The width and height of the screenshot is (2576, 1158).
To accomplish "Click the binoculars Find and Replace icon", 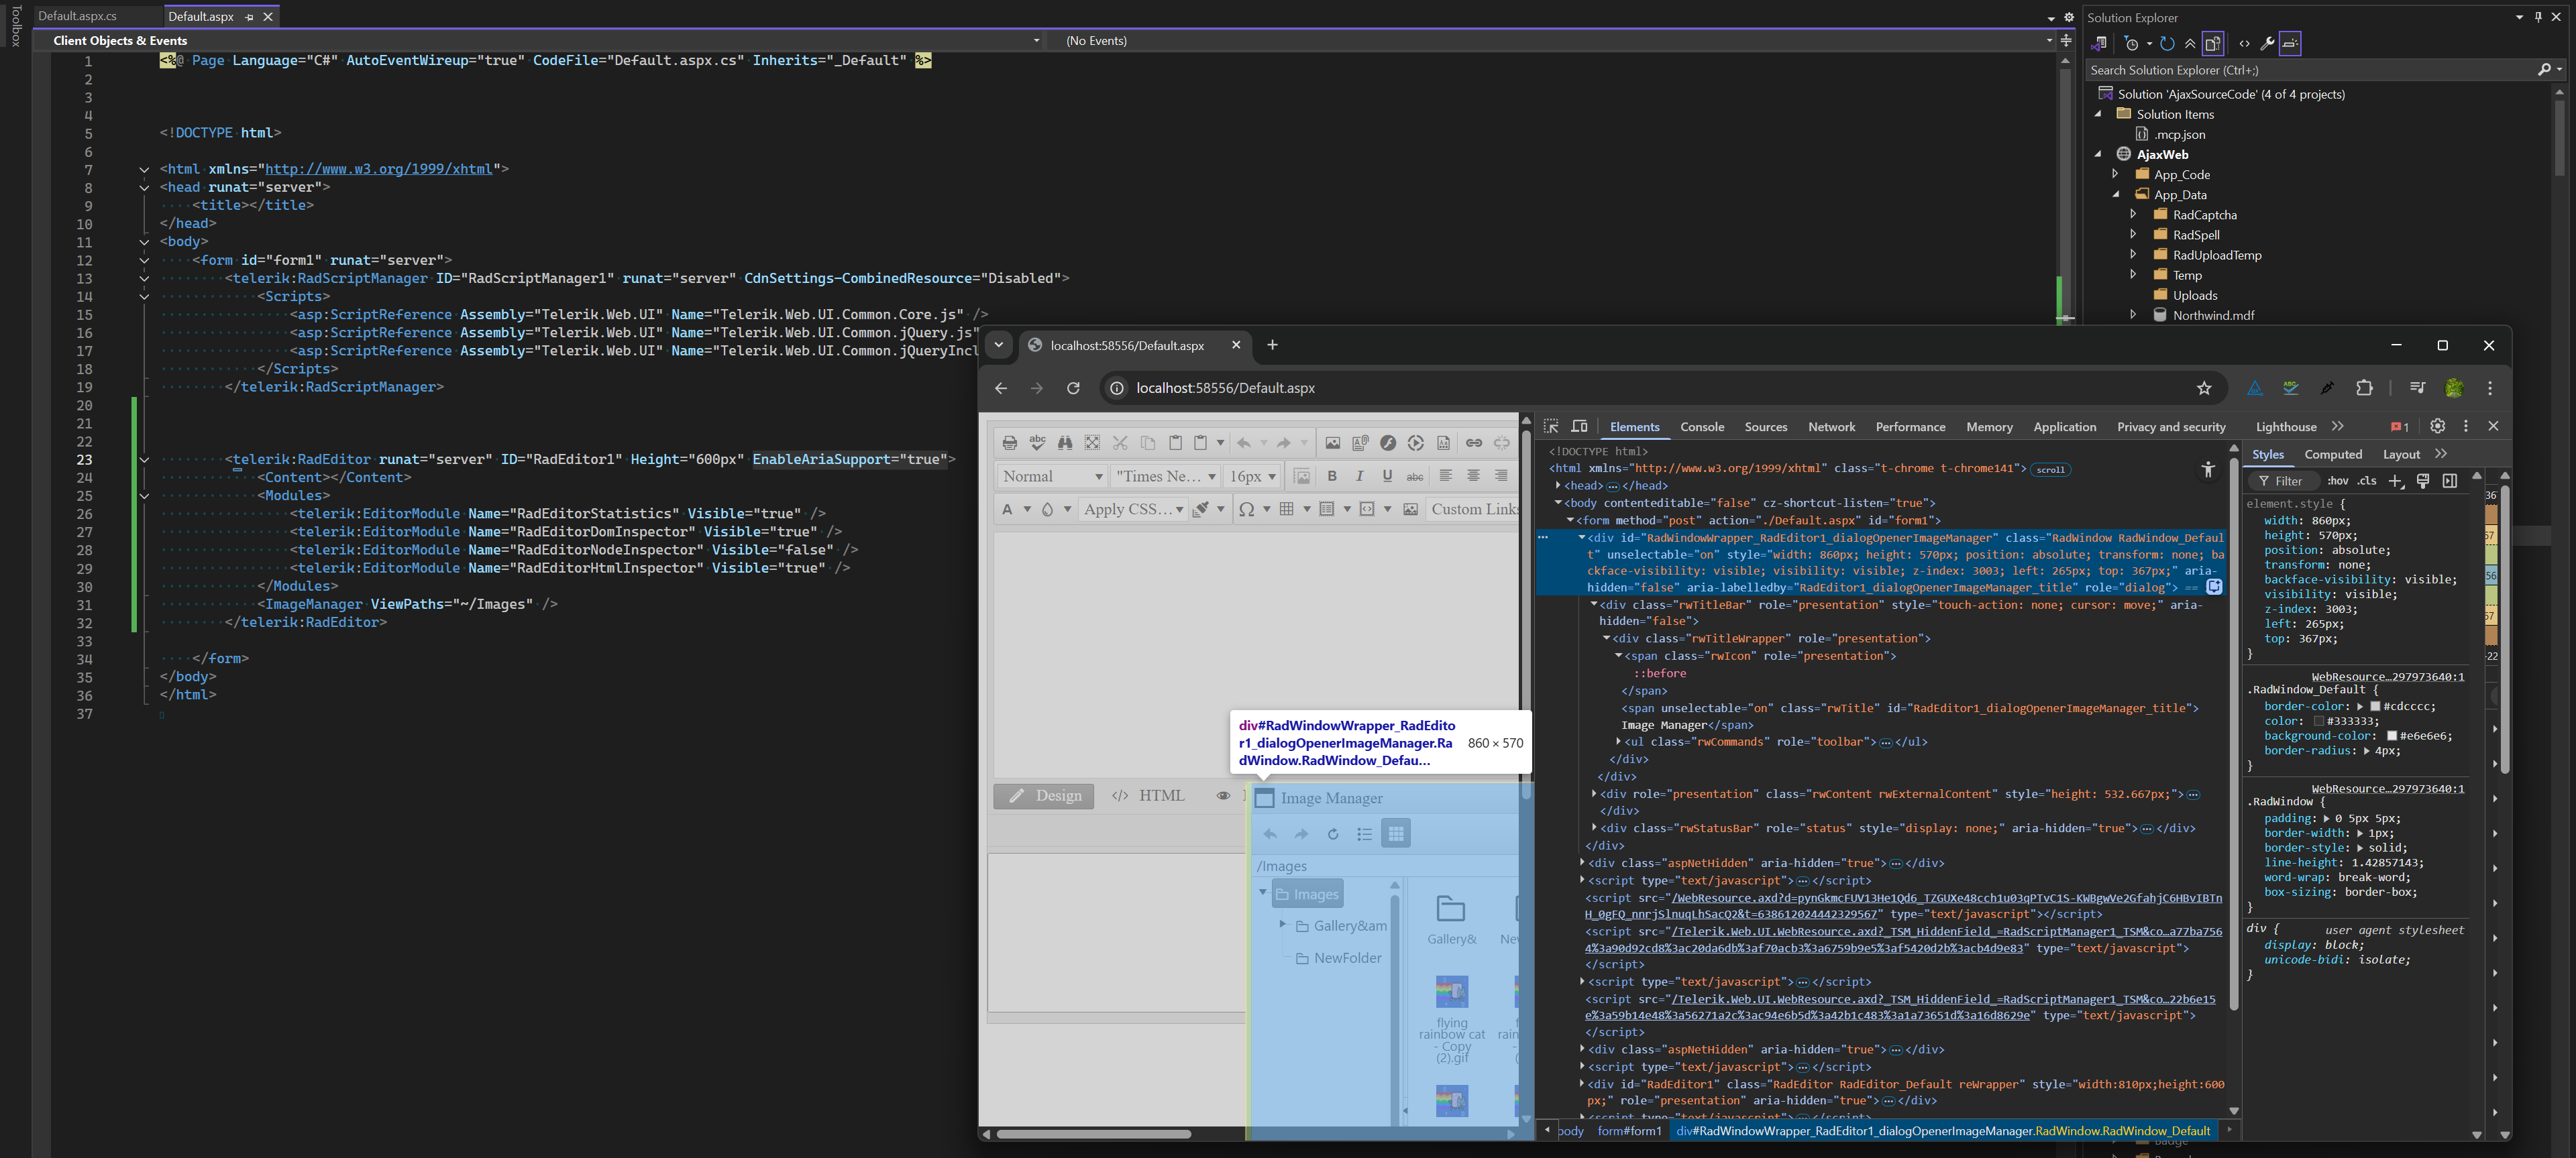I will [1065, 443].
